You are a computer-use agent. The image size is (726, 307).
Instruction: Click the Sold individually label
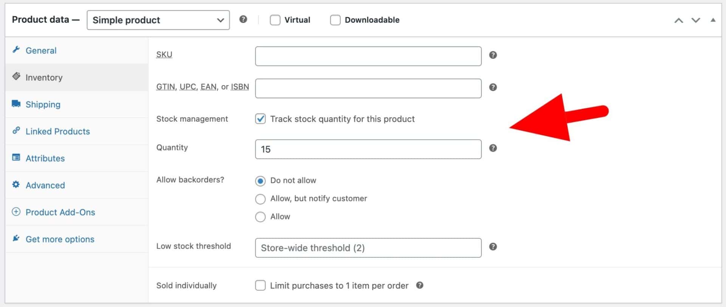point(186,285)
